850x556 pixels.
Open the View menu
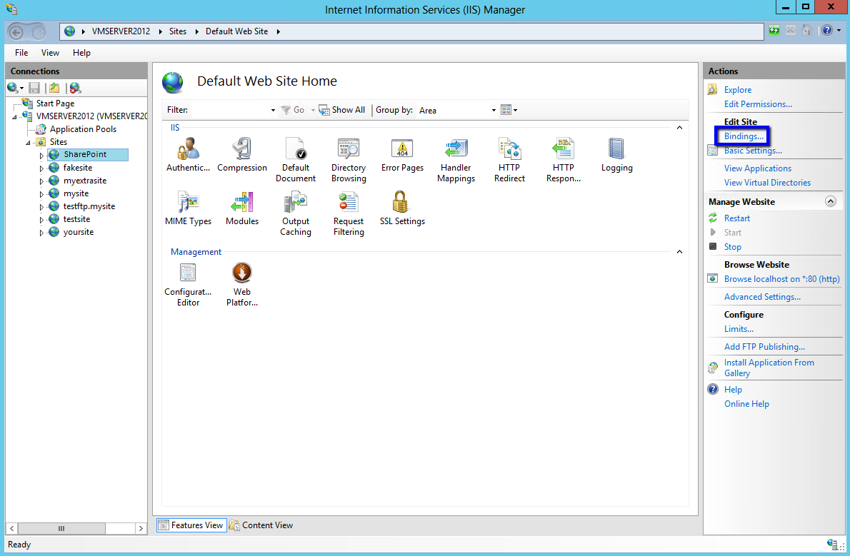tap(50, 53)
